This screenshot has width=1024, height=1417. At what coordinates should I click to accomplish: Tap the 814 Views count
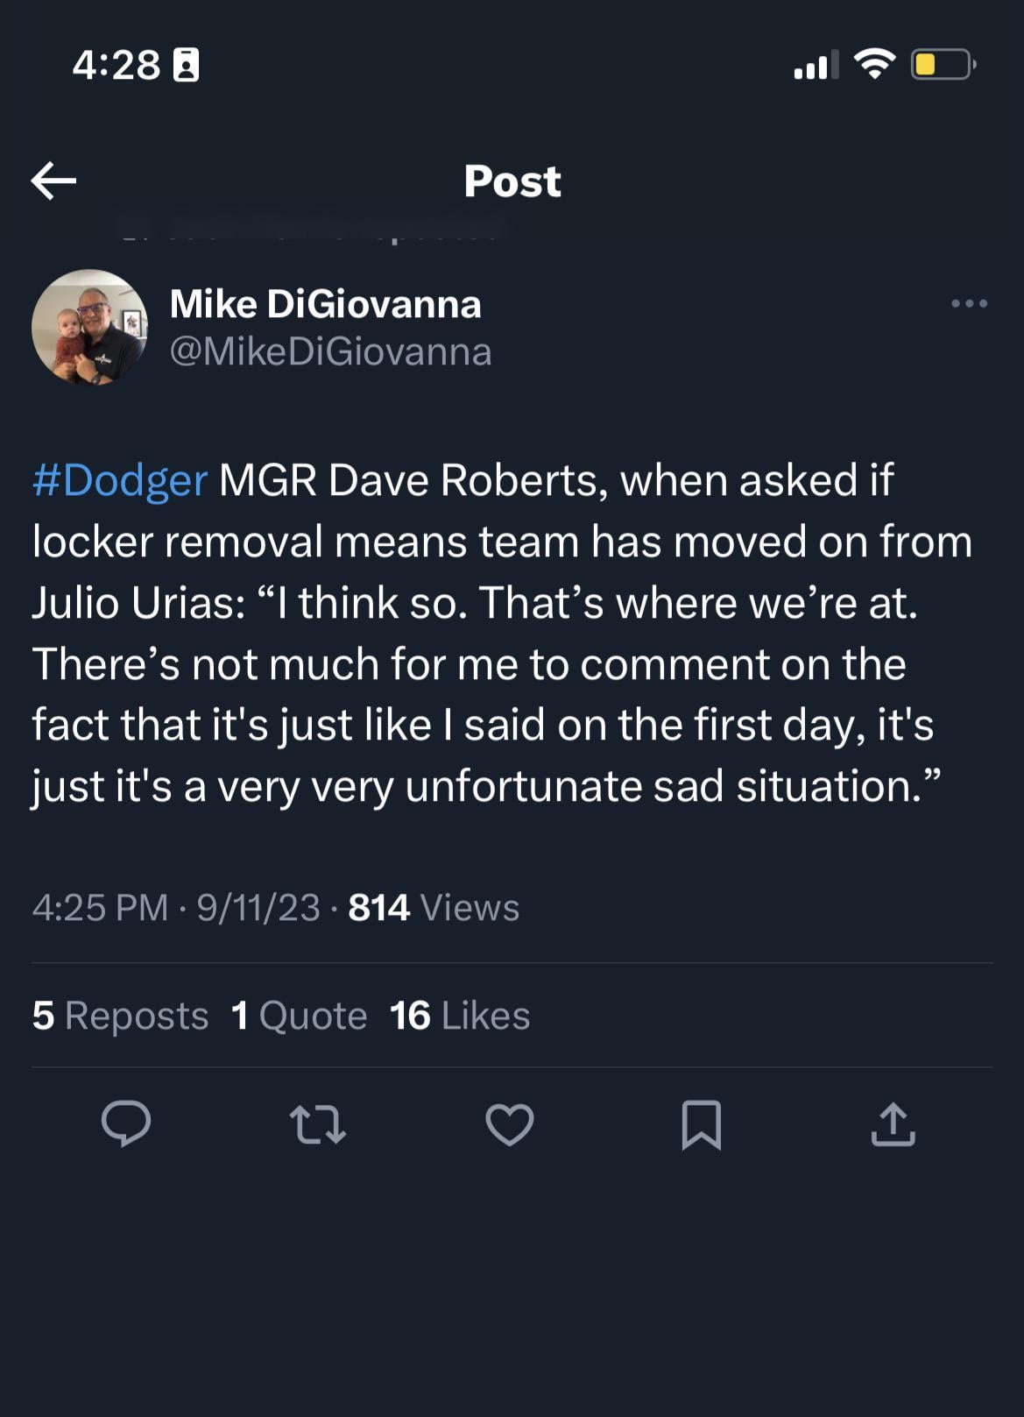[x=434, y=908]
